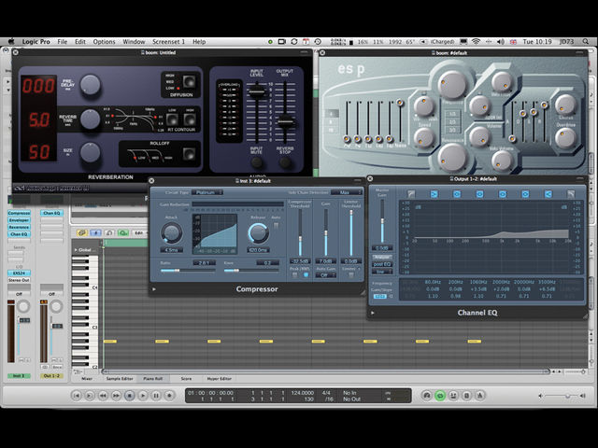Open the Side Chain Detection Max dropdown

point(347,193)
